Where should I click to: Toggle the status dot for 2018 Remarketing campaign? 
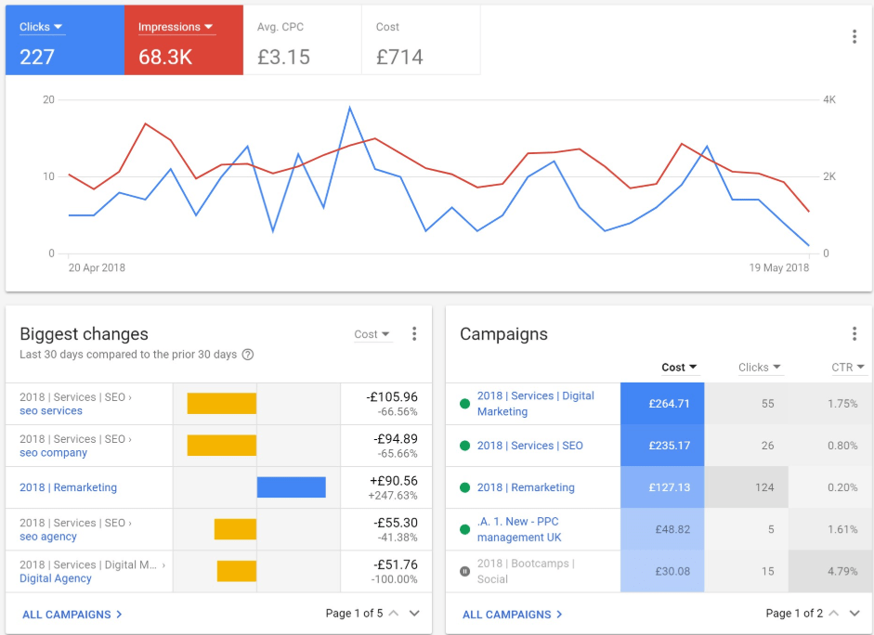(464, 487)
